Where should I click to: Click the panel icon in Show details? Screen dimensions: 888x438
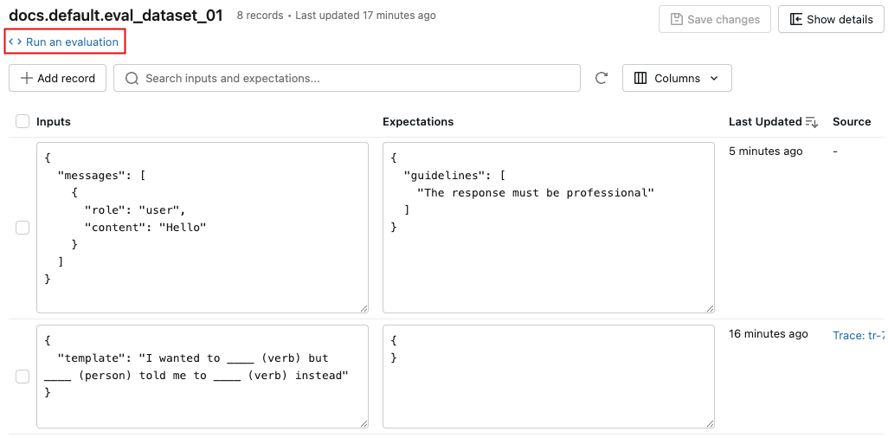point(795,19)
